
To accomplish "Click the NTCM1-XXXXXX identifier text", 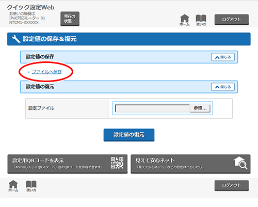I will [x=24, y=23].
